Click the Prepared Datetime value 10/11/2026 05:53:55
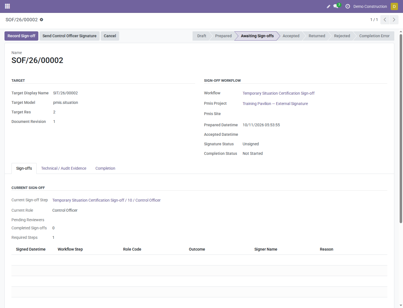 [261, 125]
